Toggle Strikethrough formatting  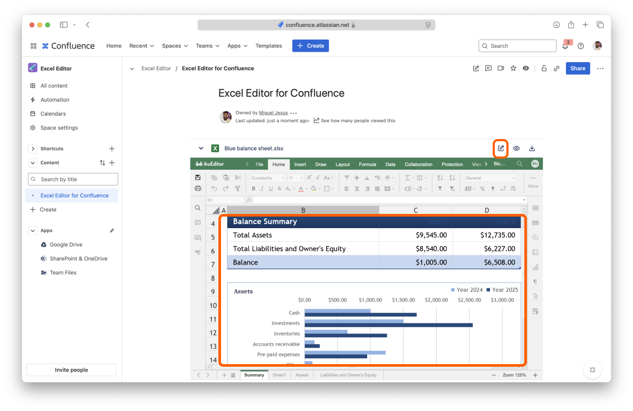click(279, 189)
